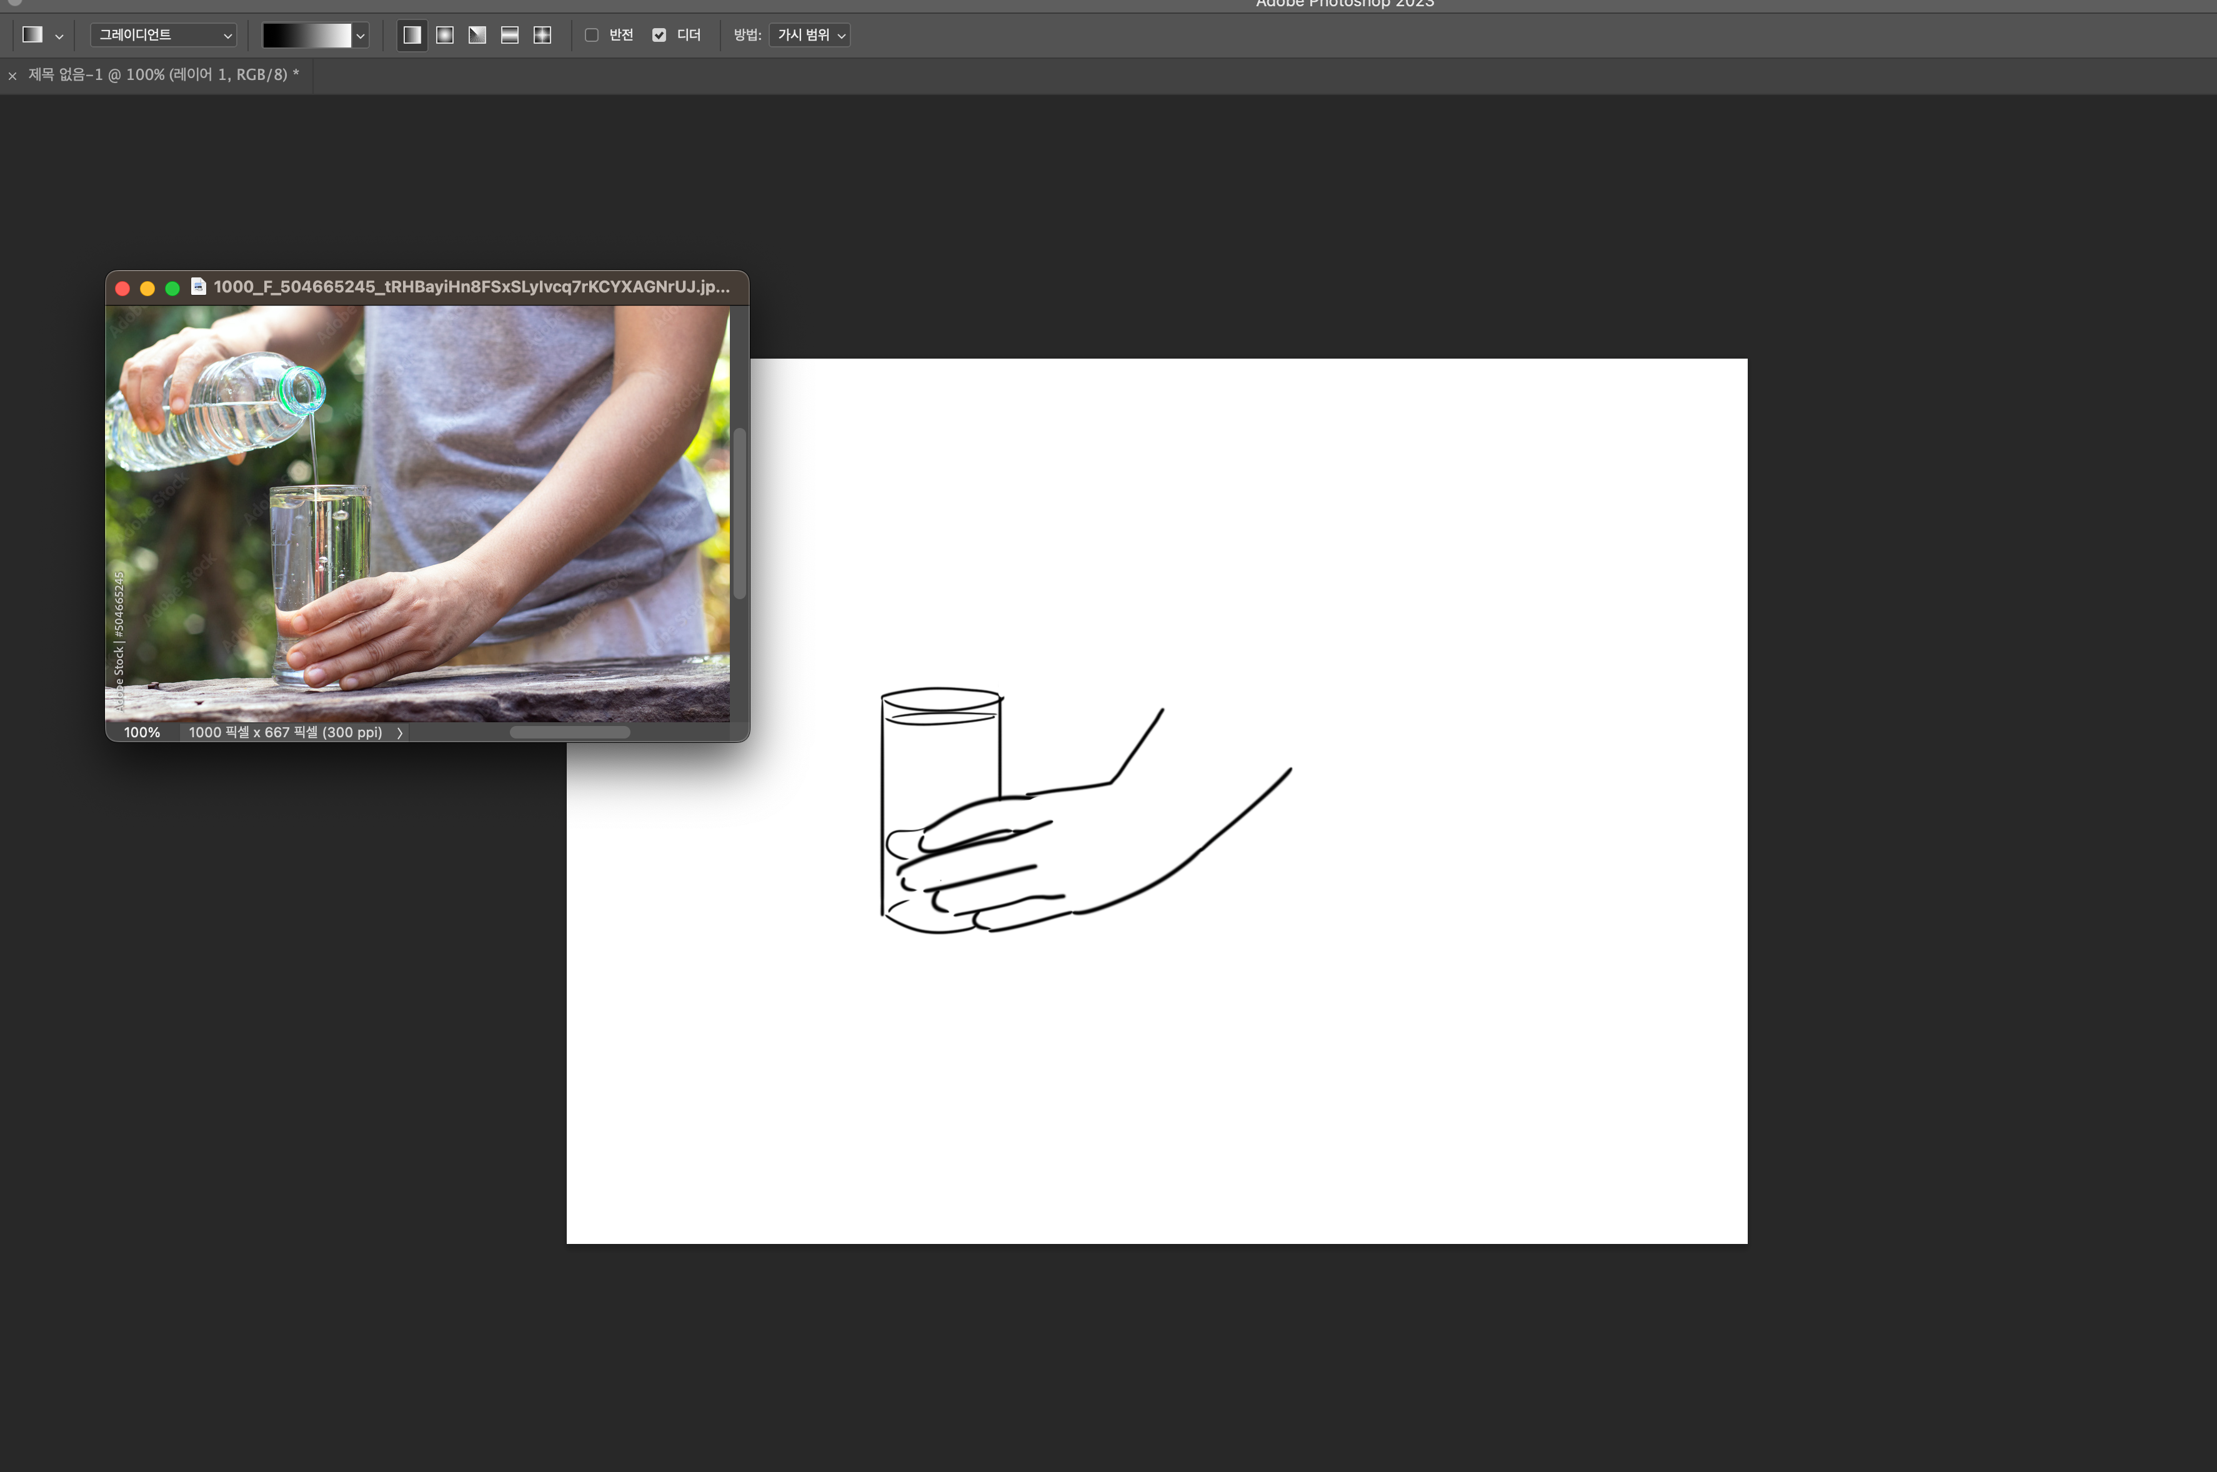Image resolution: width=2217 pixels, height=1472 pixels.
Task: Click the black-to-white gradient preview swatch
Action: click(x=306, y=35)
